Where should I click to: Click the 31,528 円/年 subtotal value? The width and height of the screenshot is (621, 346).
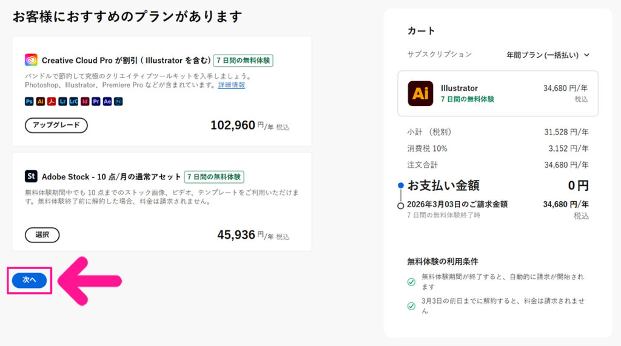pos(566,132)
